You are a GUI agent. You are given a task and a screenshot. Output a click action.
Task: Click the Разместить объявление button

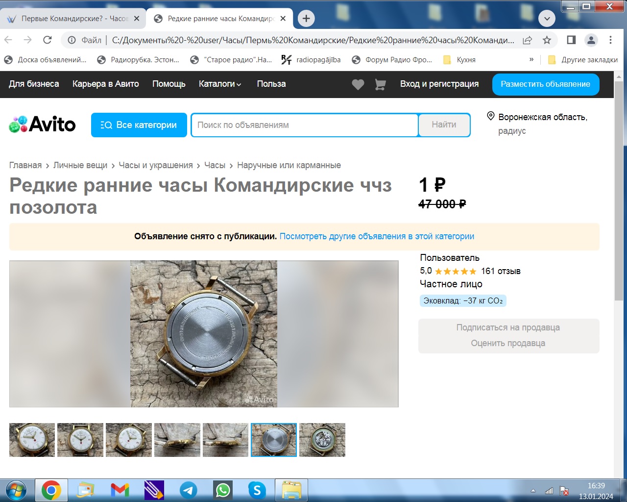545,84
